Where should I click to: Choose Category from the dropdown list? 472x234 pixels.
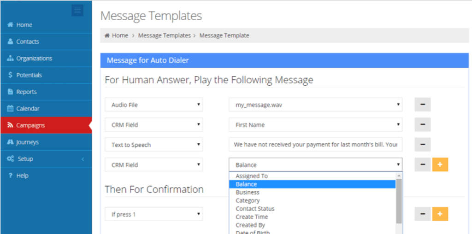[x=312, y=200]
